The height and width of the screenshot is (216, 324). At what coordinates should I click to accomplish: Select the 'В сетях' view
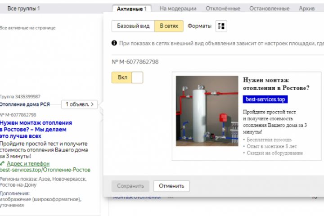click(x=169, y=26)
